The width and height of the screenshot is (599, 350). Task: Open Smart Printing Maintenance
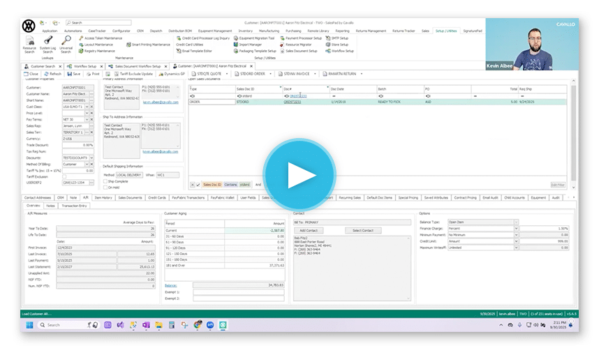151,44
